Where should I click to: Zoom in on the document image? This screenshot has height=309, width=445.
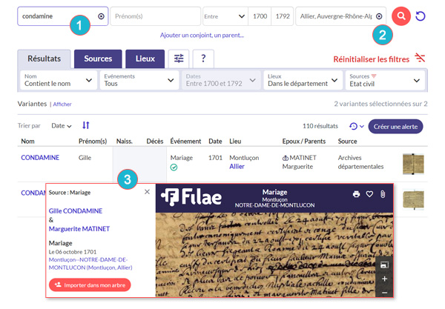383,279
